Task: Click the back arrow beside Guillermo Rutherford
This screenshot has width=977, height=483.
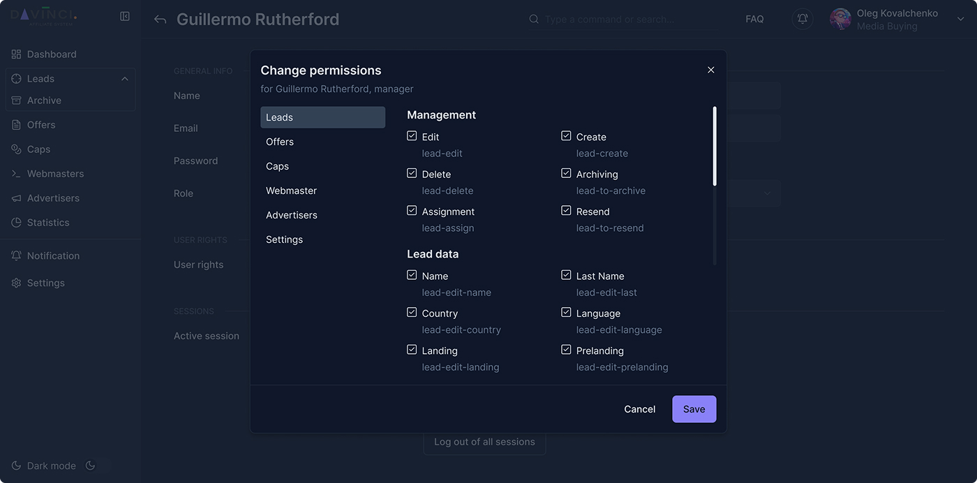Action: tap(160, 20)
